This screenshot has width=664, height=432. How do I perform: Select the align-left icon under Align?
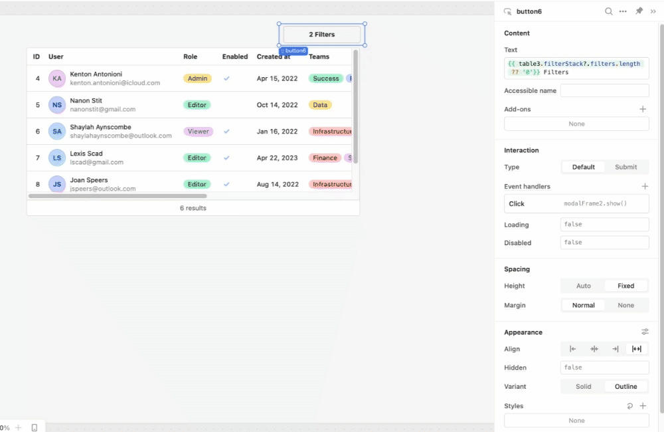(x=572, y=348)
